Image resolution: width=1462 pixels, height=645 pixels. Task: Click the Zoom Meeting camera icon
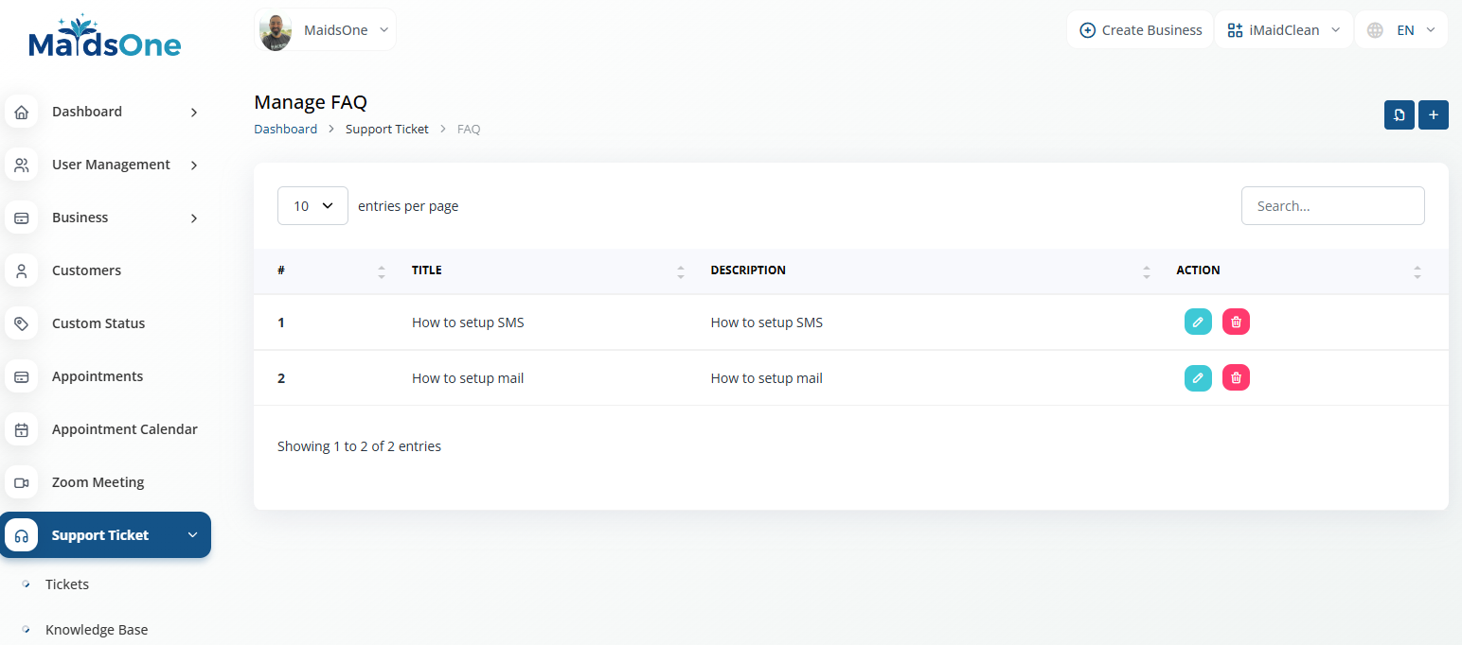(22, 482)
